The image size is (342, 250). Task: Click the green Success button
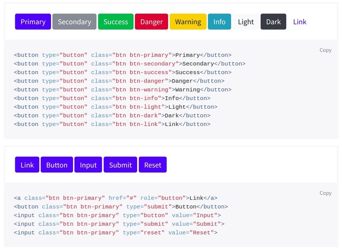116,22
